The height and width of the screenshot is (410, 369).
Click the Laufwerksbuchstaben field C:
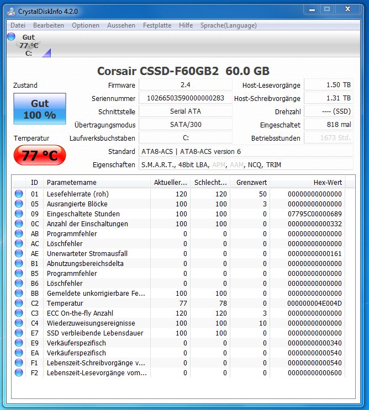click(186, 138)
